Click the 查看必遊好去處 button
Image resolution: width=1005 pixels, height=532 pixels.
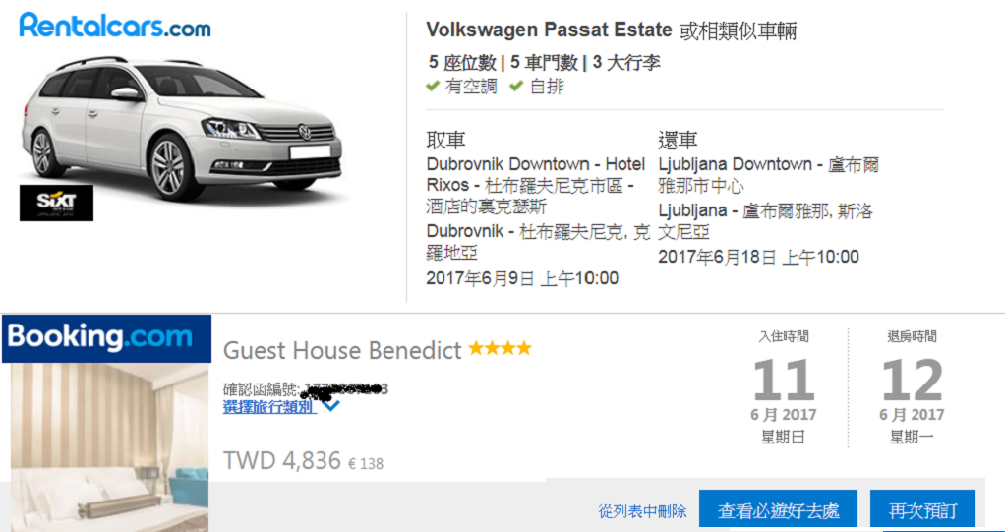(778, 510)
